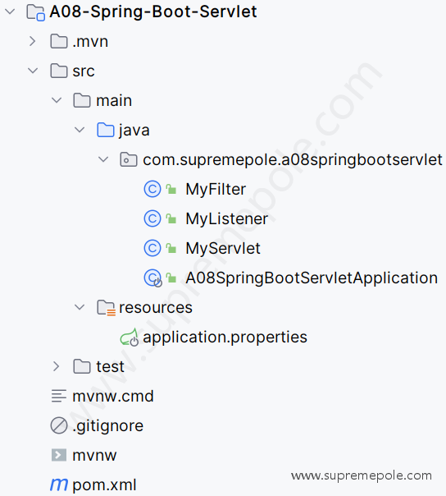Click the .gitignore ignored-file icon
446x496 pixels.
point(59,425)
